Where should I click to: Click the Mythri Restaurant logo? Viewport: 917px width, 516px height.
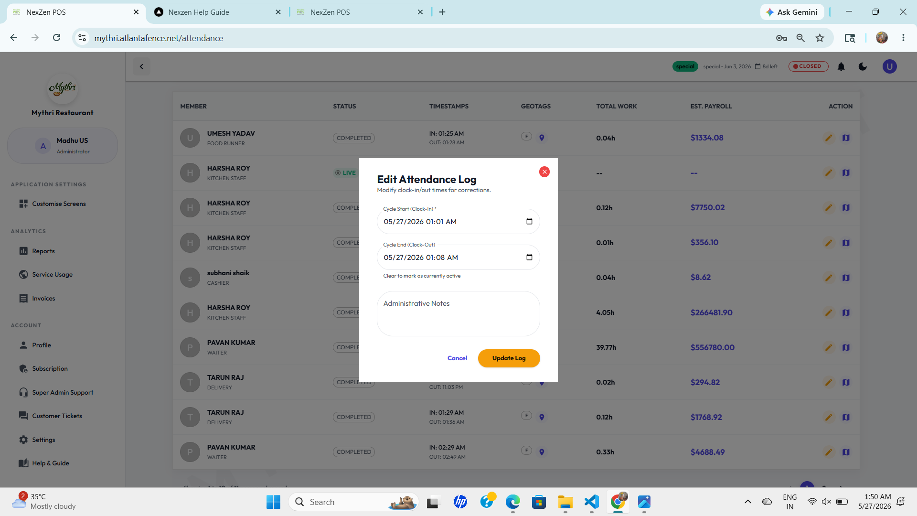pos(63,88)
